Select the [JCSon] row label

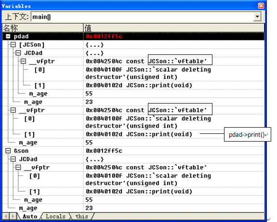click(32, 45)
